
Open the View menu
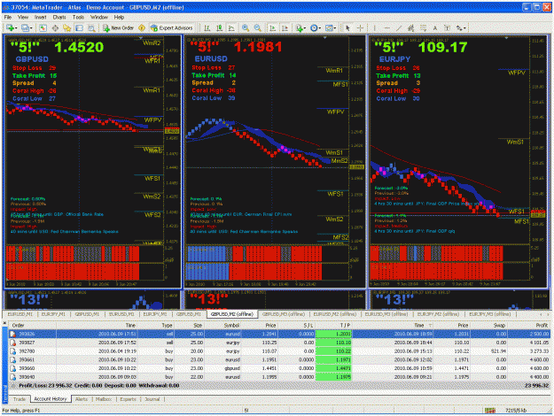click(23, 17)
